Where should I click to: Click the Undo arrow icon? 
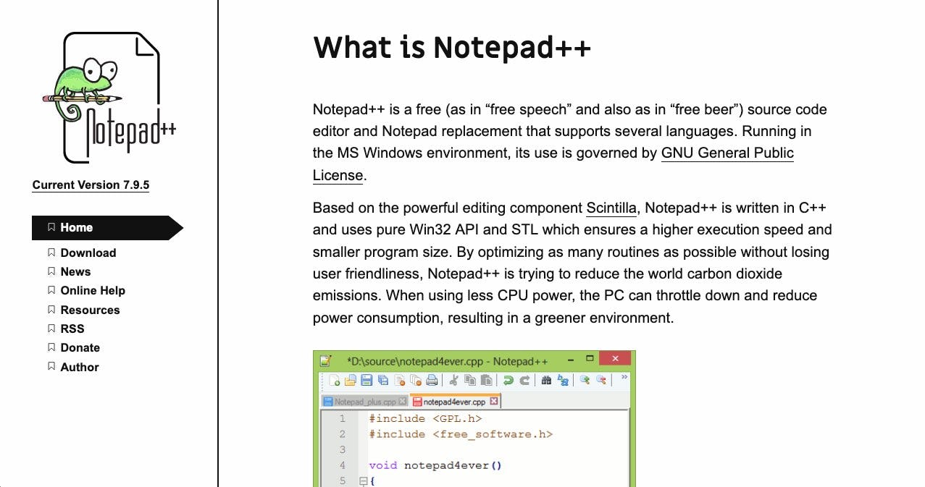(508, 381)
